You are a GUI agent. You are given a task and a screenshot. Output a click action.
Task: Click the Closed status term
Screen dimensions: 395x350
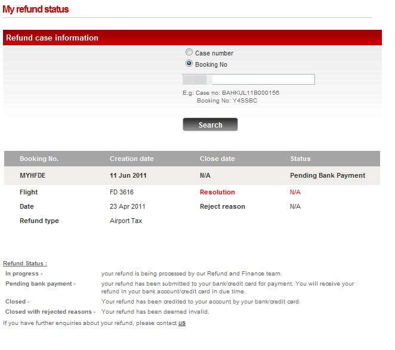17,302
